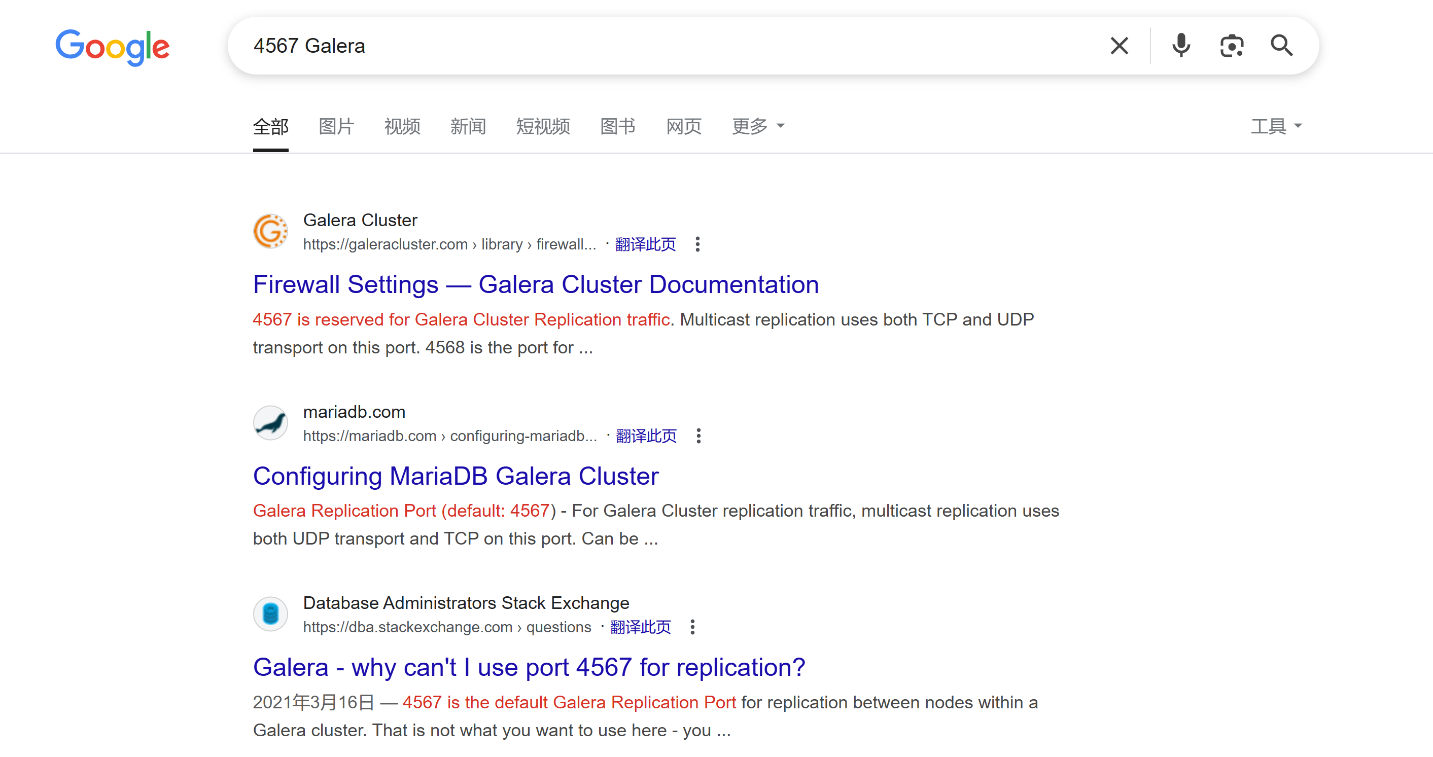Viewport: 1433px width, 757px height.
Task: Click the Galera Cluster site name
Action: (360, 220)
